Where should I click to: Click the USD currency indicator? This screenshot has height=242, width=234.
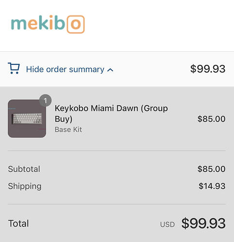pyautogui.click(x=167, y=225)
